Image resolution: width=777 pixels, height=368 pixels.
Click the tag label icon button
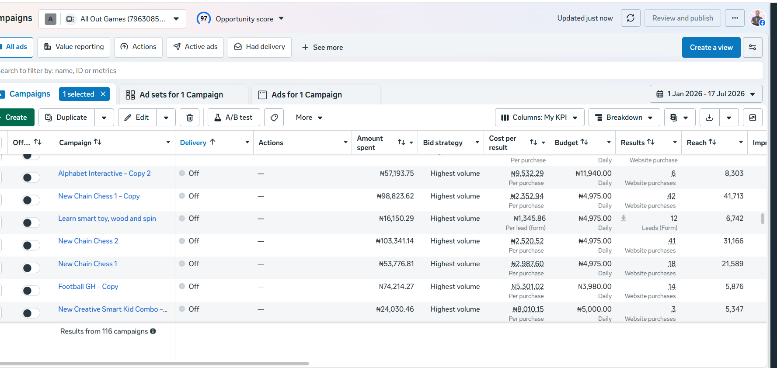coord(274,118)
